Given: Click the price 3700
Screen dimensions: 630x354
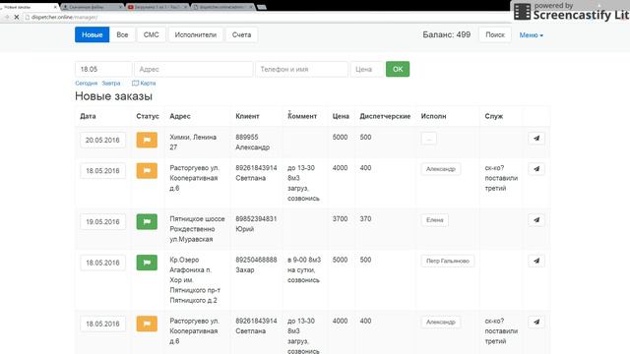Looking at the screenshot, I should pyautogui.click(x=340, y=218).
